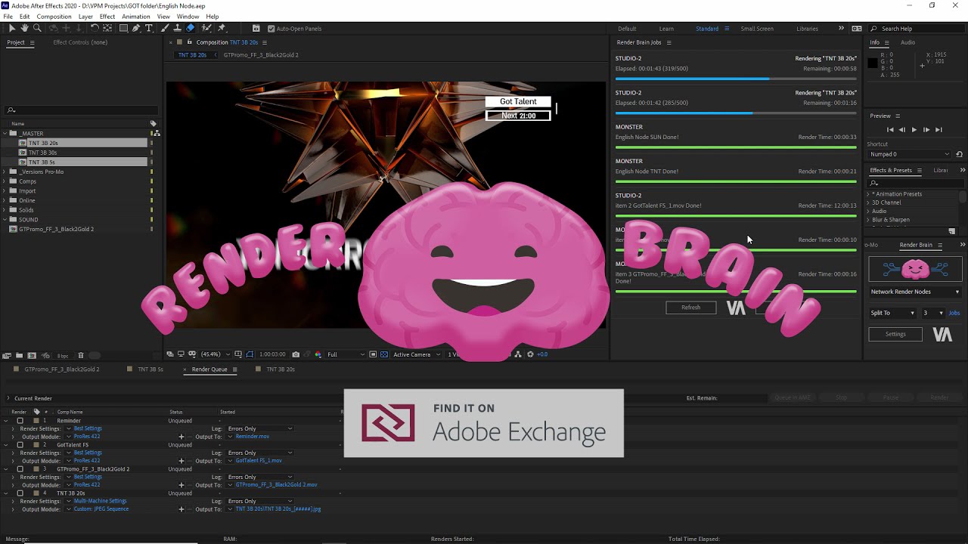Expand the _Versions Pro-Mo folder
Screen dimensions: 968x544
[x=5, y=172]
